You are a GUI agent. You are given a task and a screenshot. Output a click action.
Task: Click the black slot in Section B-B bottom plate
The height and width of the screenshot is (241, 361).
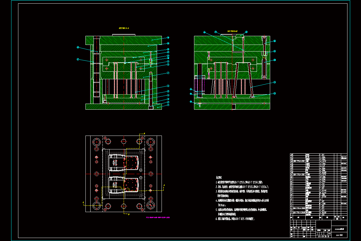coord(233,106)
